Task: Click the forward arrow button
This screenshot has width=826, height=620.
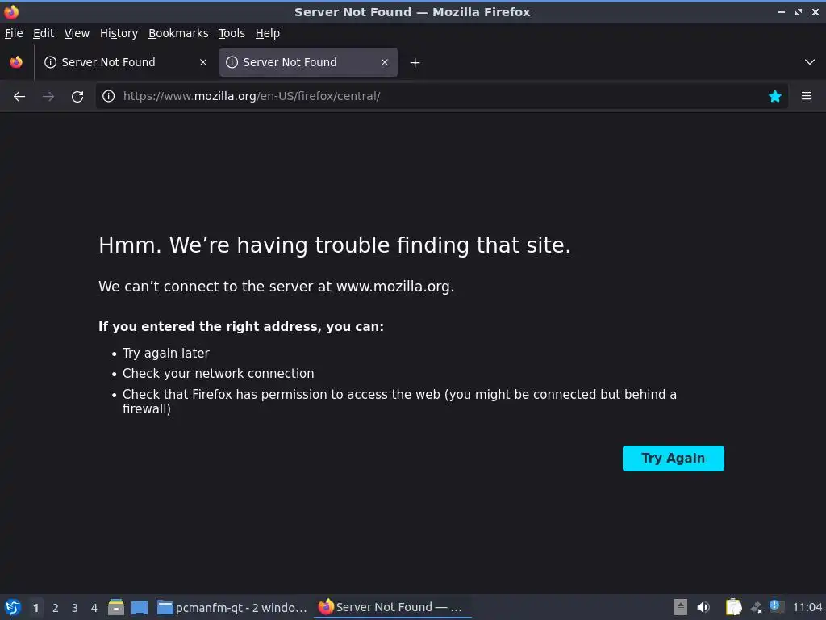Action: click(48, 97)
